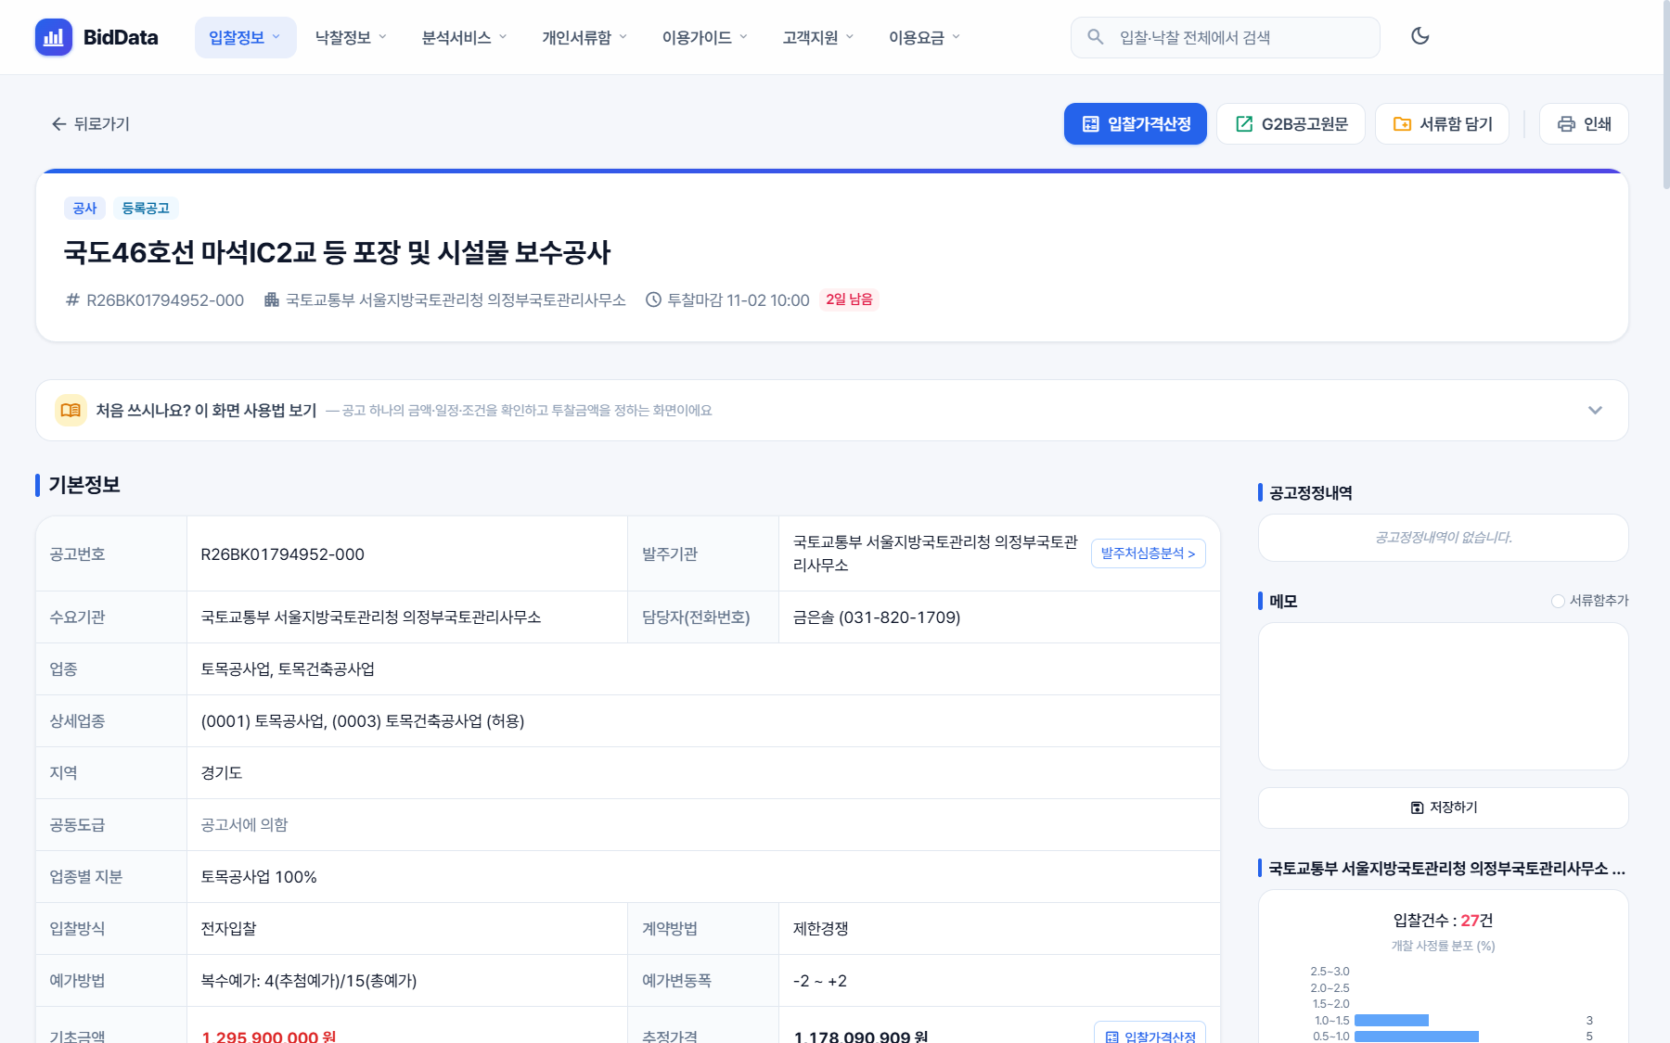The width and height of the screenshot is (1670, 1043).
Task: Select the 공사 tag
Action: [84, 208]
